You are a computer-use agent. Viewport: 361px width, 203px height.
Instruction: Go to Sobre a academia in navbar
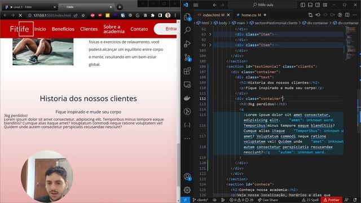pos(114,29)
